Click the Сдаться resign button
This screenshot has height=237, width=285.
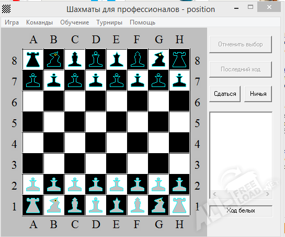[x=225, y=94]
